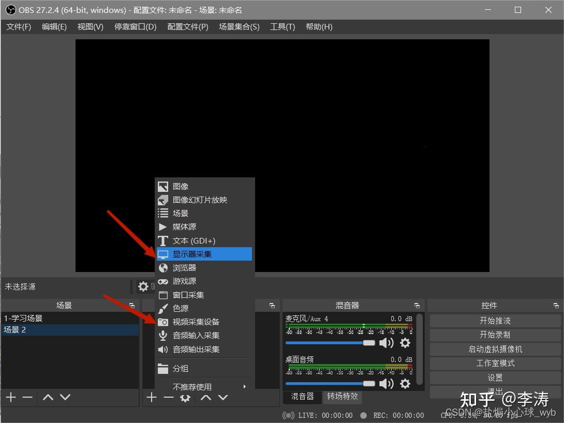This screenshot has width=564, height=423.
Task: Click the 开始录制 start recording button
Action: (x=495, y=335)
